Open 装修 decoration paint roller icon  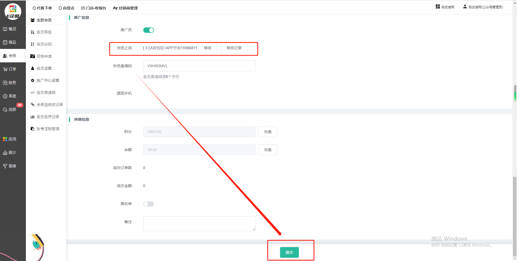(5, 166)
